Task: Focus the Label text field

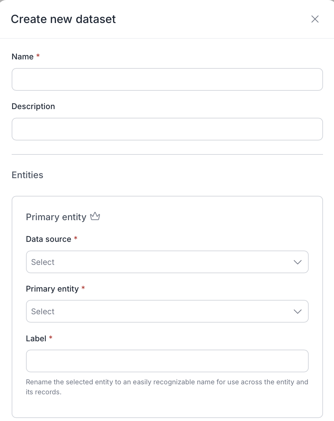Action: 167,361
